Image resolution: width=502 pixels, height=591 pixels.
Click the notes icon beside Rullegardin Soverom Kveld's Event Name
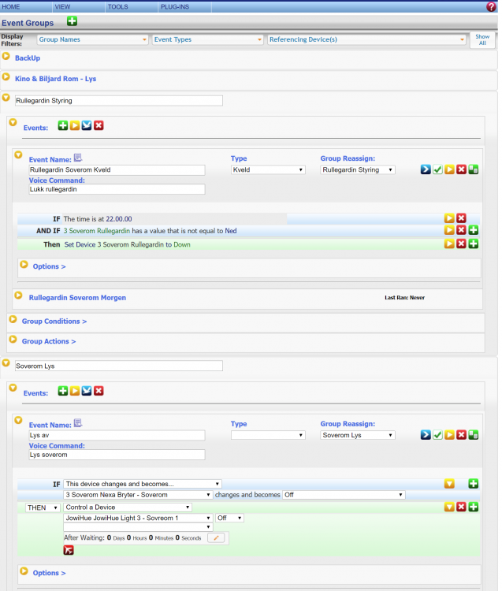[78, 158]
